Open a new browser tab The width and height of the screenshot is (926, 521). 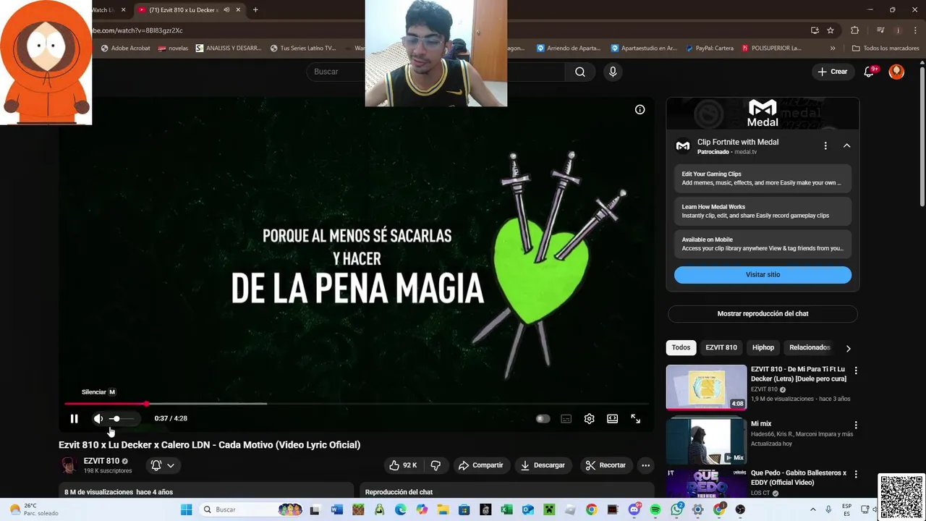click(255, 10)
